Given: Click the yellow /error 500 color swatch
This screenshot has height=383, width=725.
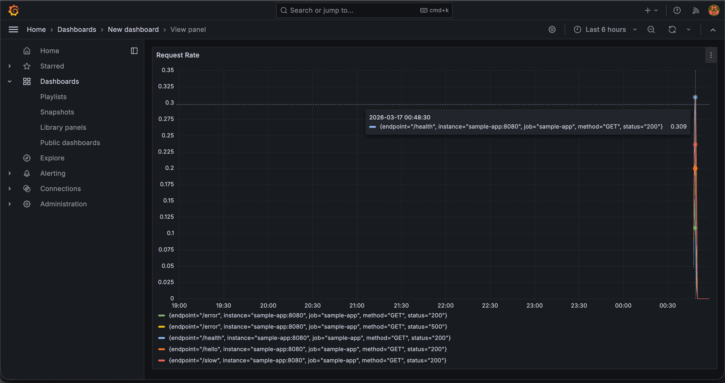Looking at the screenshot, I should pos(162,327).
